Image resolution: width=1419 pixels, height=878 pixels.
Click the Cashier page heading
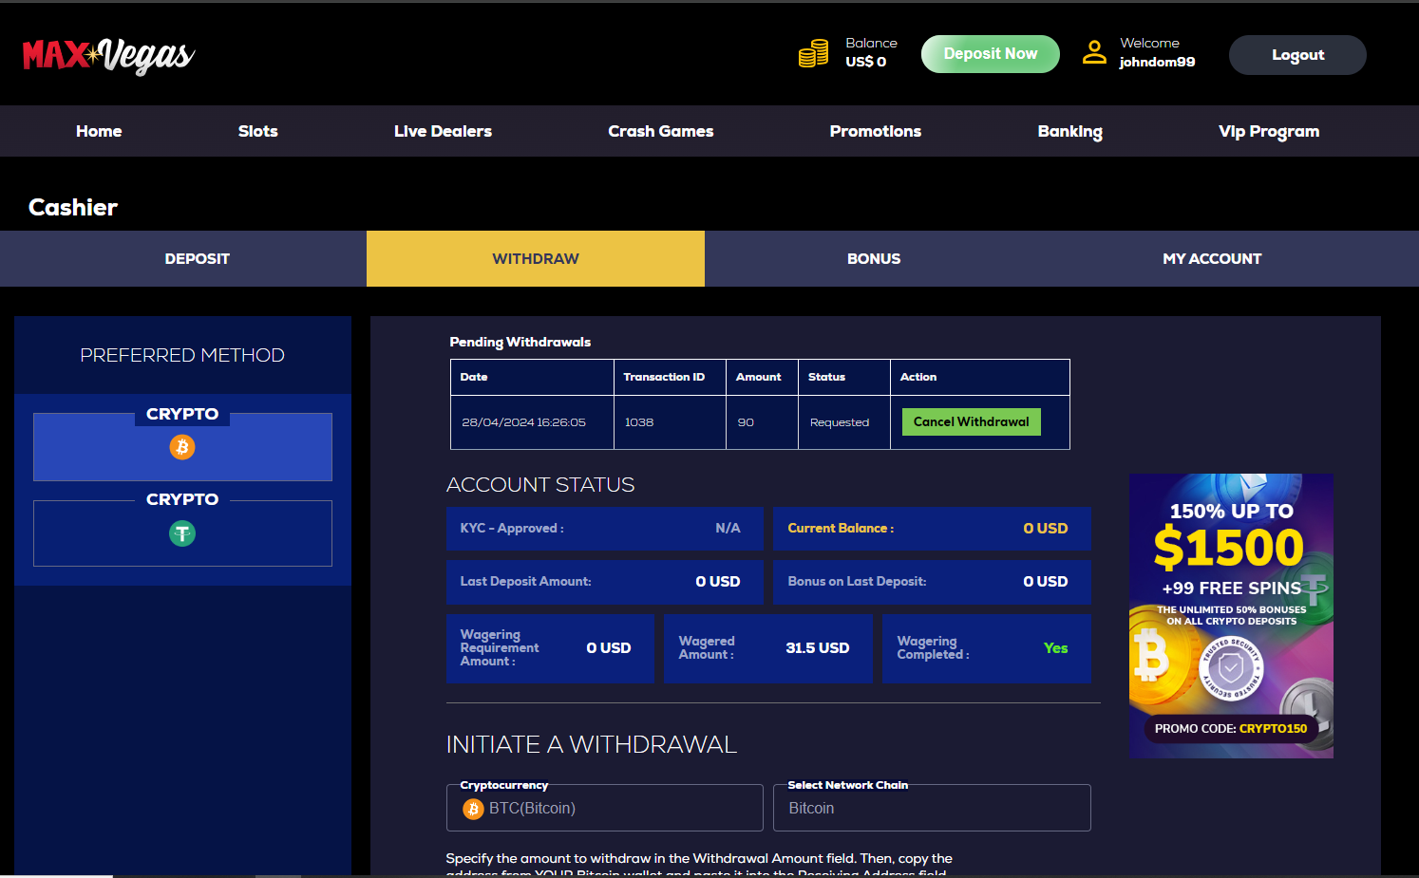pos(73,207)
